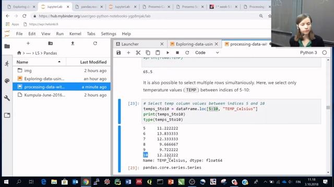Open the Kernel menu

(x=75, y=34)
